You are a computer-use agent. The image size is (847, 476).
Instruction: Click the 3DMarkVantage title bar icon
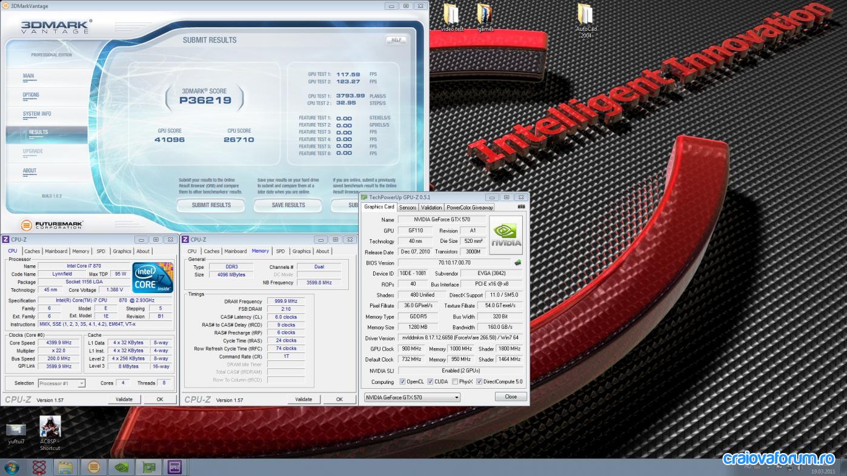[5, 5]
